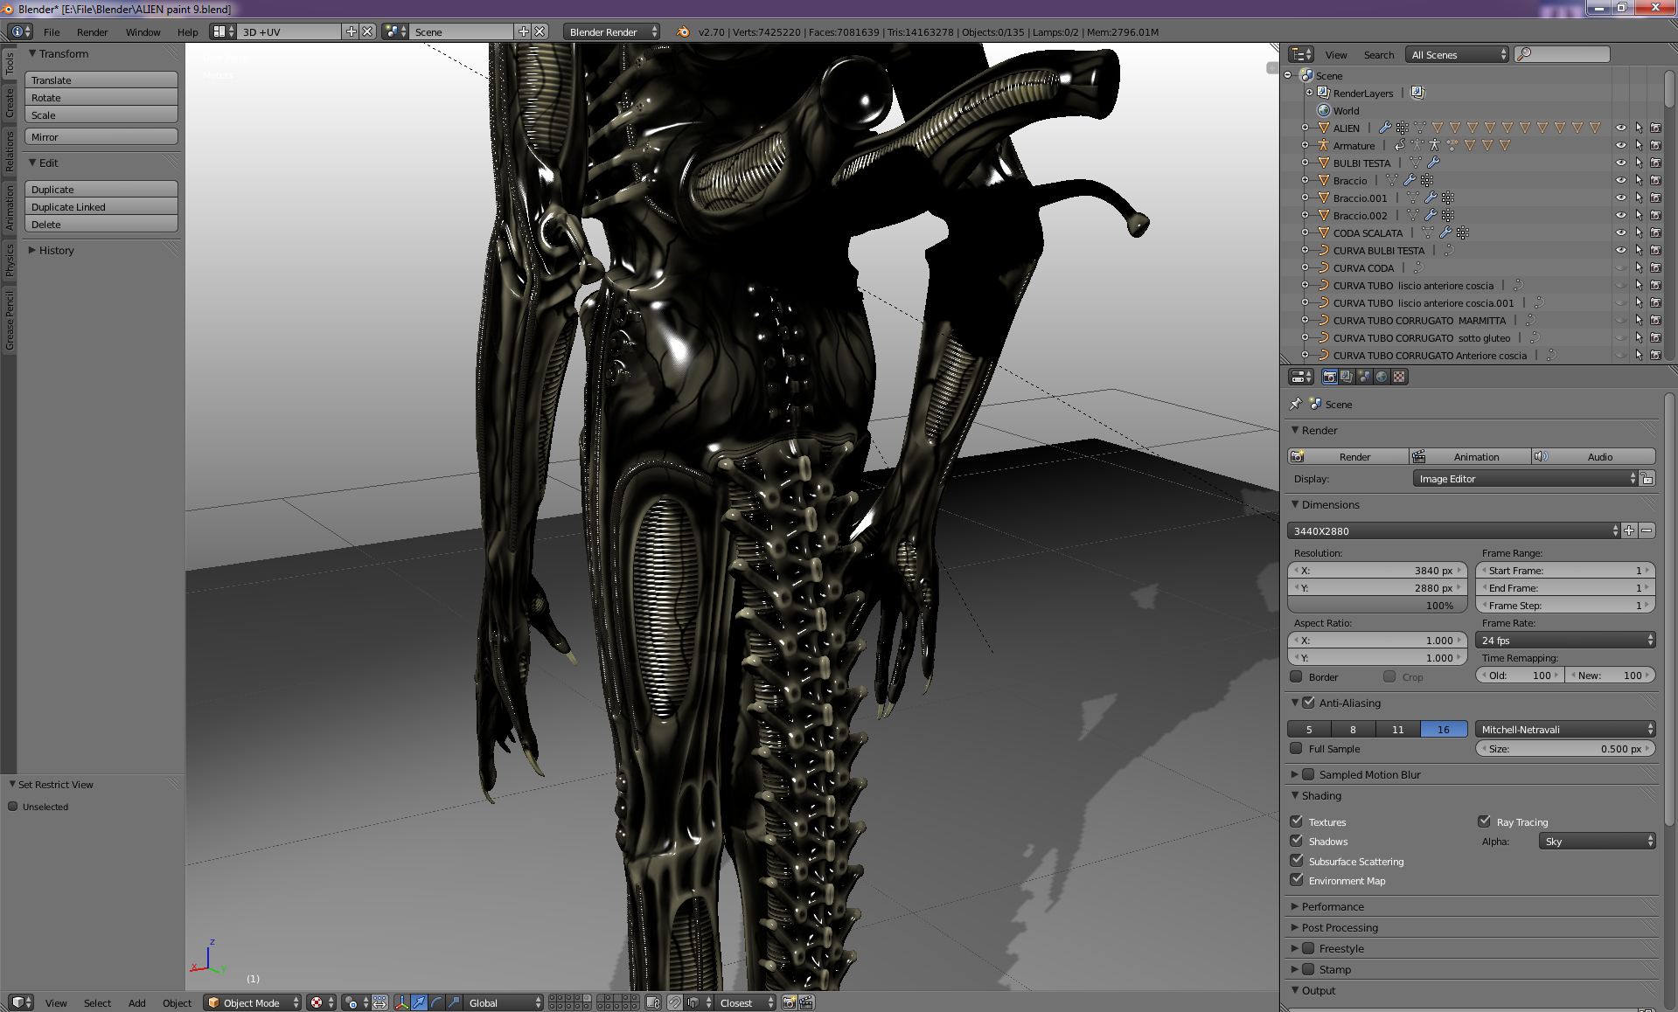
Task: Delete the current scene with X icon
Action: (x=540, y=31)
